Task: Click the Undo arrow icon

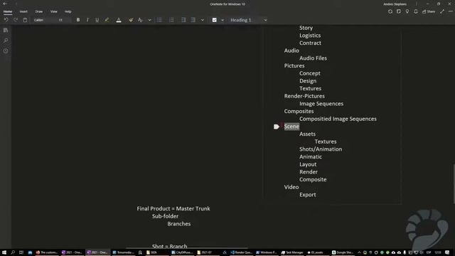Action: coord(6,20)
